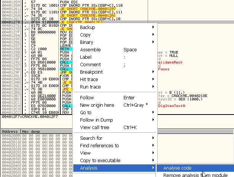Click the Address column header in dump
This screenshot has height=177, width=234.
pyautogui.click(x=10, y=132)
